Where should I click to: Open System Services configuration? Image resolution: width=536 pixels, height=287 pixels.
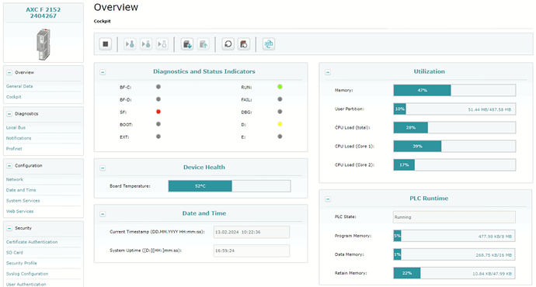(x=23, y=201)
